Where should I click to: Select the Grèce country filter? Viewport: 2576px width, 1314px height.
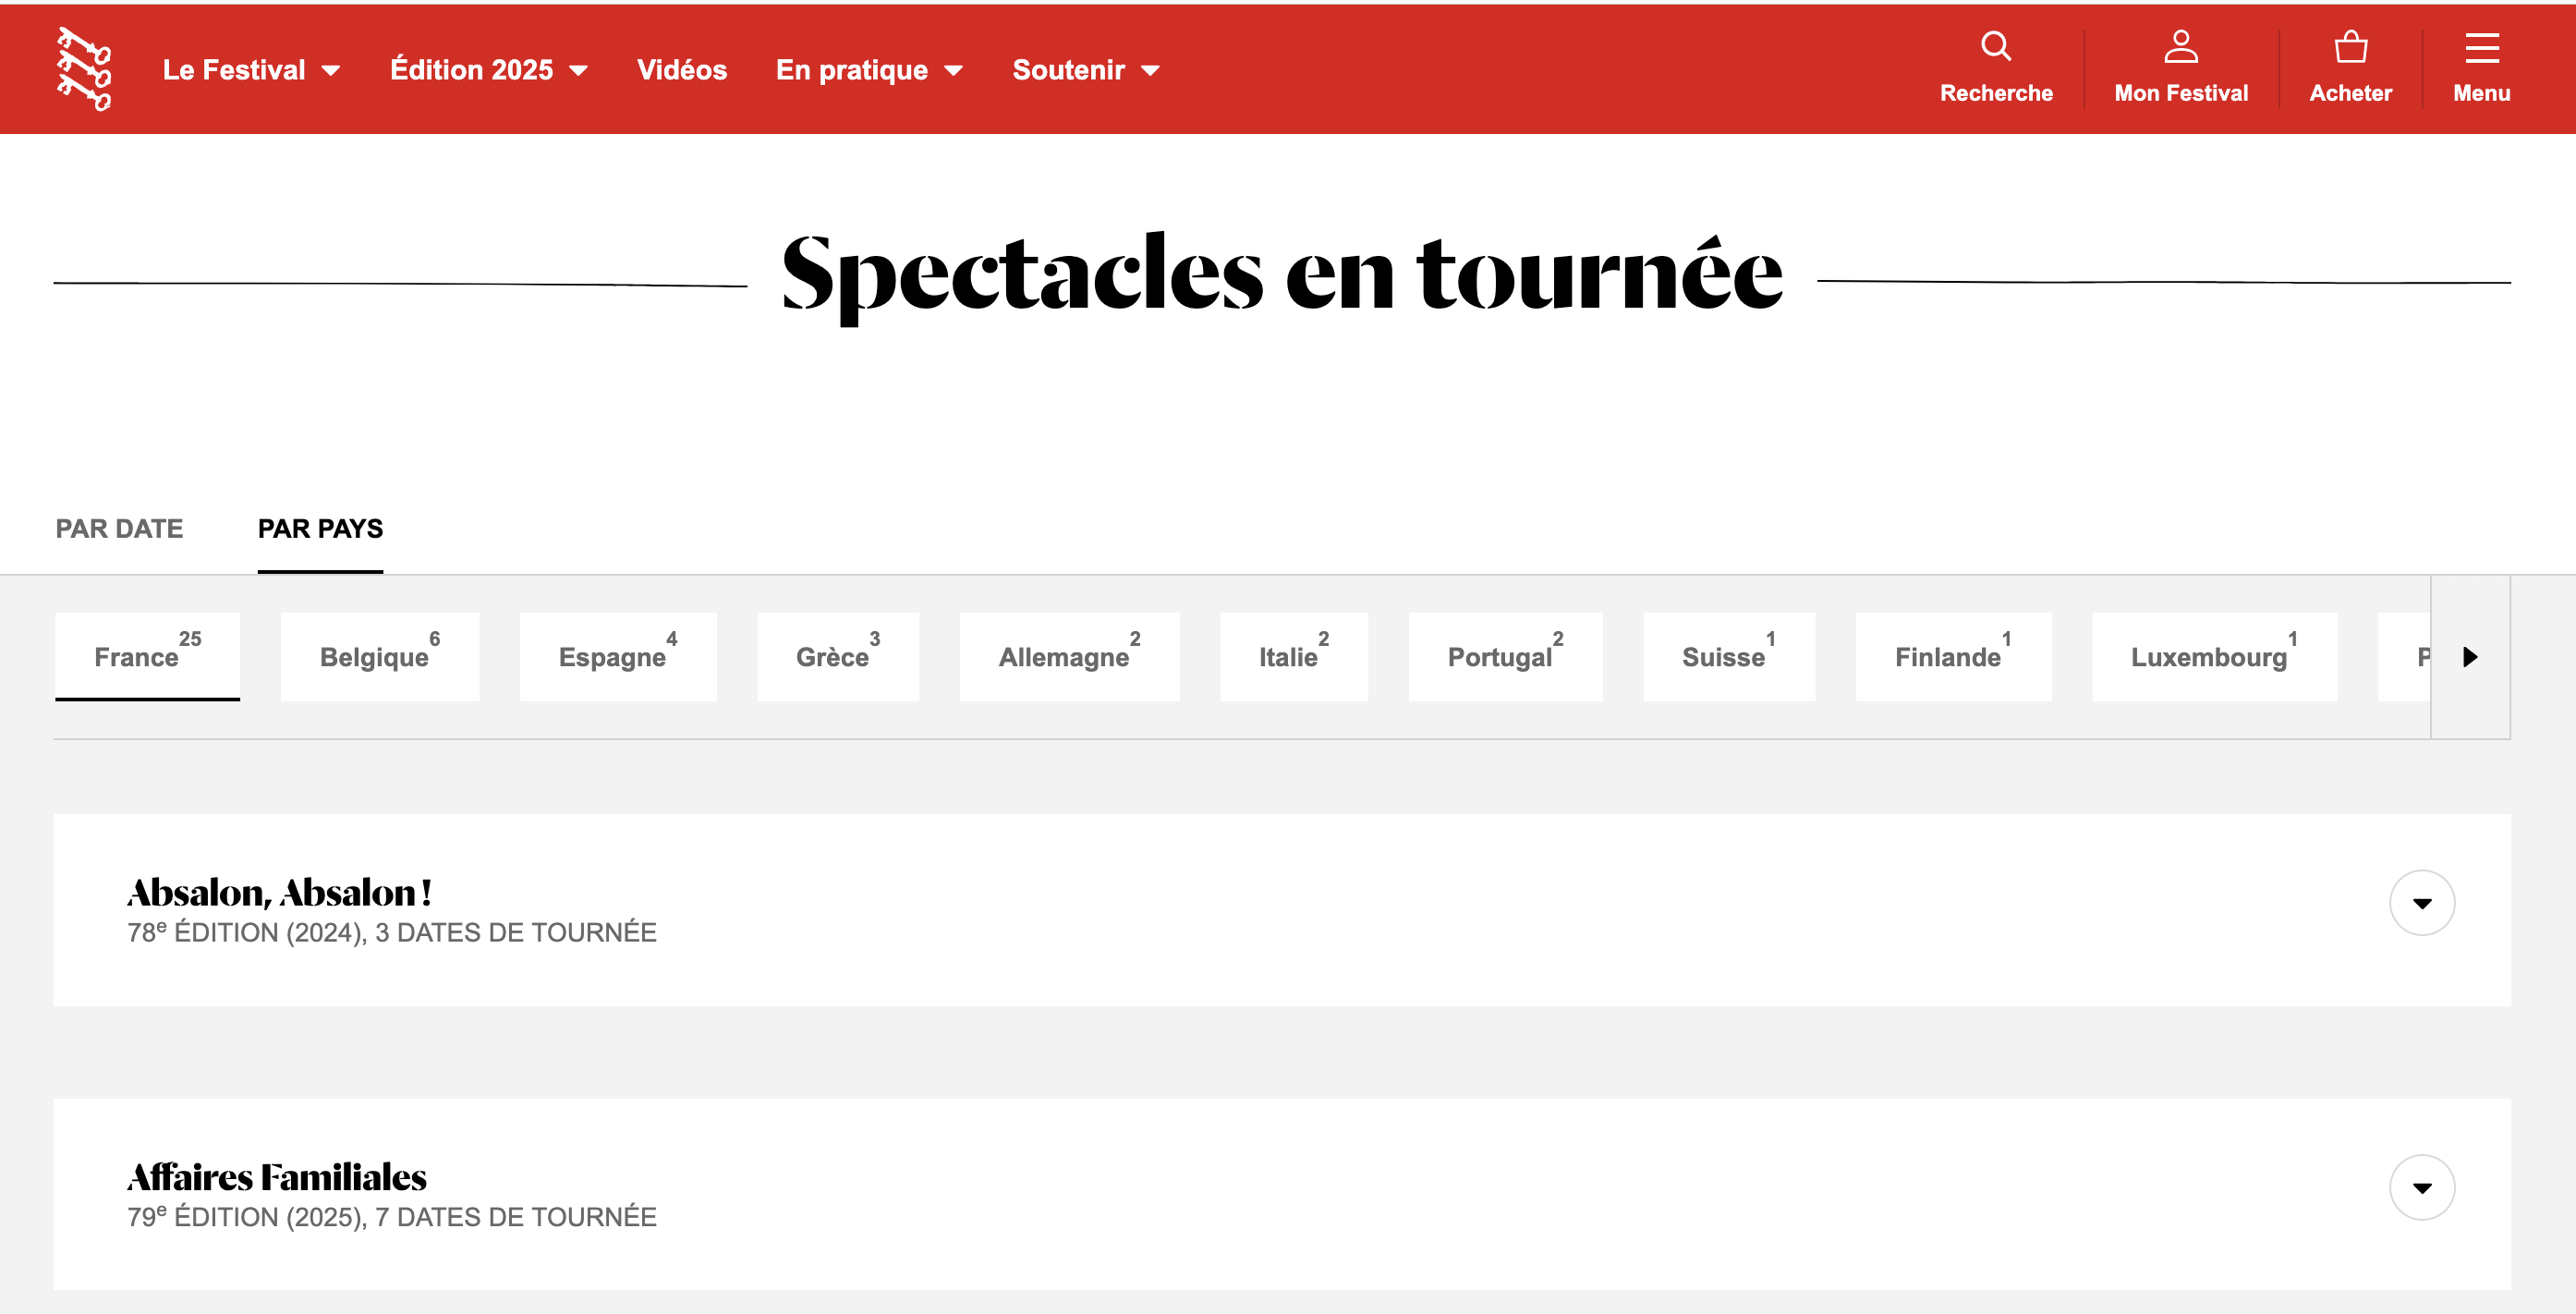pos(837,656)
